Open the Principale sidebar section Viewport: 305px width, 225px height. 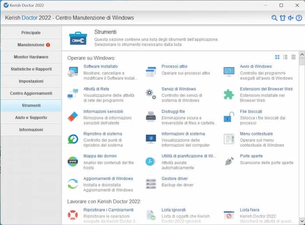(x=31, y=33)
